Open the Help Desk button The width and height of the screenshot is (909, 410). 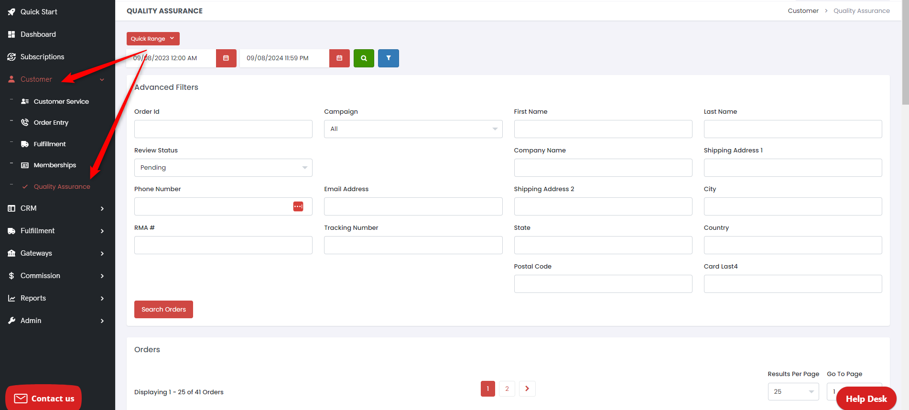(x=866, y=399)
